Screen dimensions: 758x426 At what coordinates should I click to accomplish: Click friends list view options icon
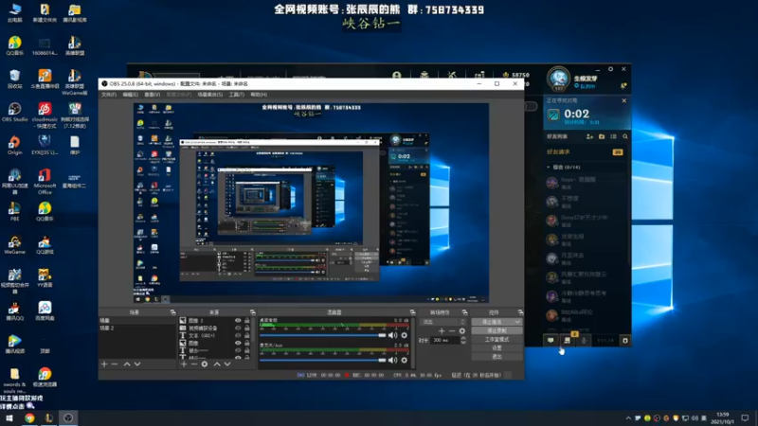(x=613, y=136)
